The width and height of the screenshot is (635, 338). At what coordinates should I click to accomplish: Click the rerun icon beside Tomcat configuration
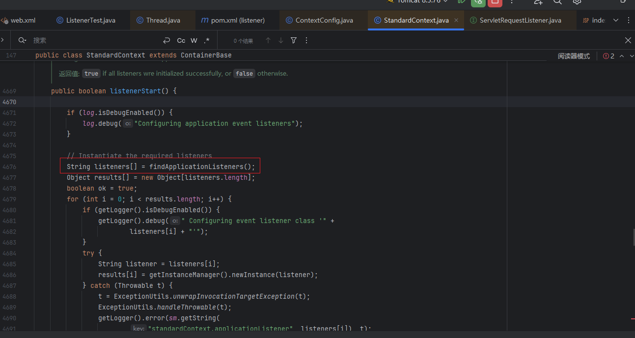(x=462, y=2)
